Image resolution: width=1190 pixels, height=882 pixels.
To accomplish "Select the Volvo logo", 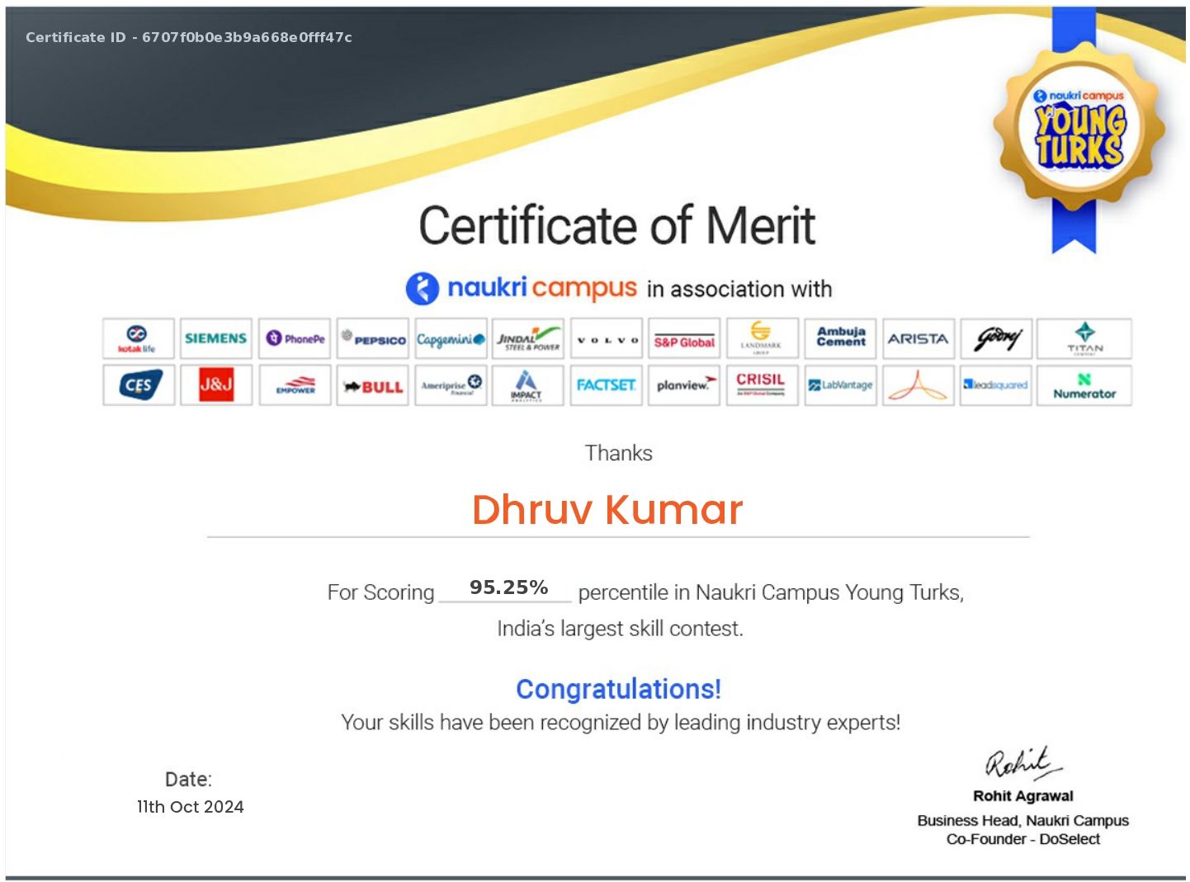I will (607, 338).
